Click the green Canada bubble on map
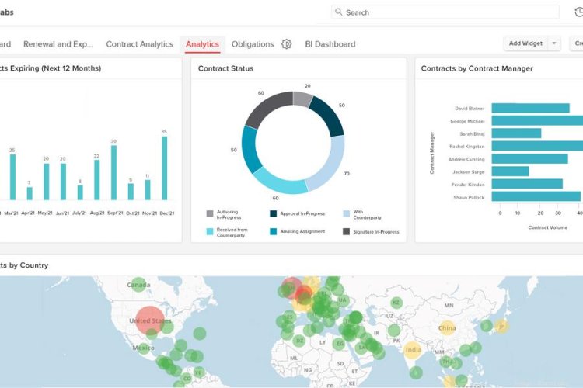The width and height of the screenshot is (583, 388). point(138,285)
